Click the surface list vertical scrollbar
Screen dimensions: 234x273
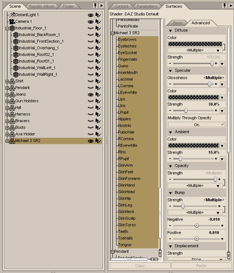(160, 213)
